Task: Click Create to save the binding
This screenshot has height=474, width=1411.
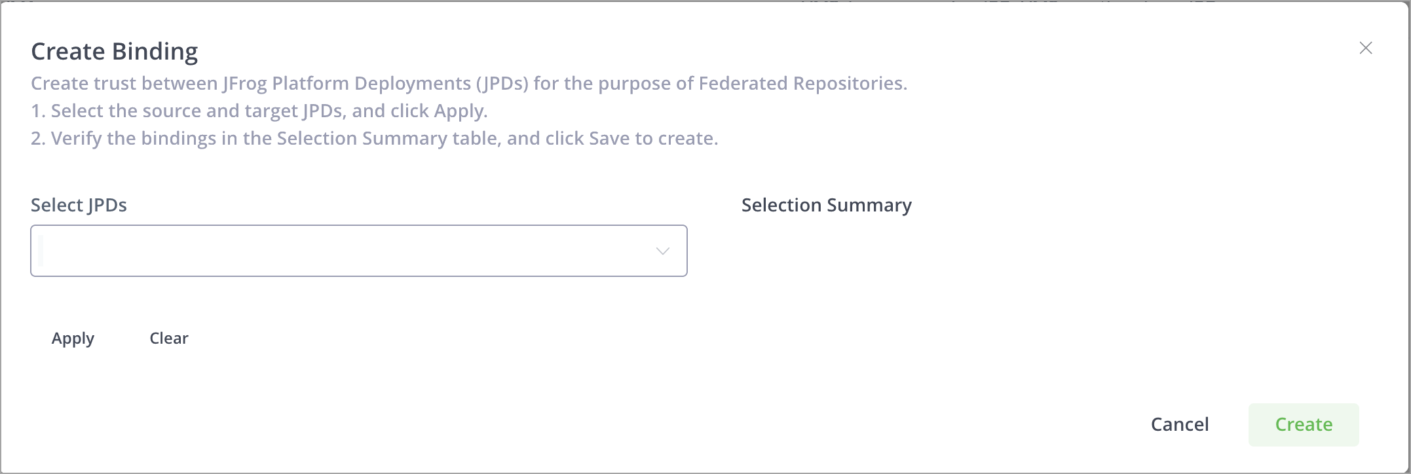Action: [x=1302, y=424]
